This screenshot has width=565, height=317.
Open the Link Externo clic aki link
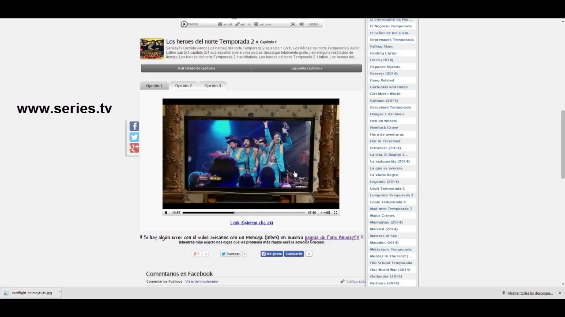[252, 223]
